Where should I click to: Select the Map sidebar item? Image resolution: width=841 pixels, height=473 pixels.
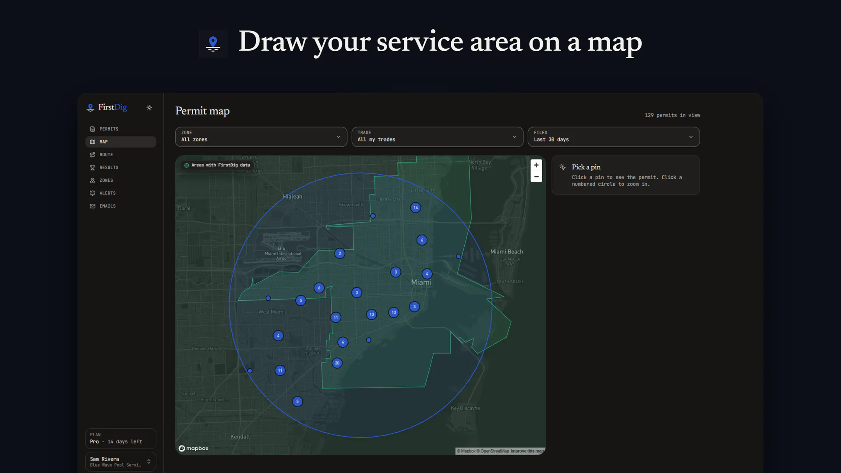pyautogui.click(x=120, y=142)
